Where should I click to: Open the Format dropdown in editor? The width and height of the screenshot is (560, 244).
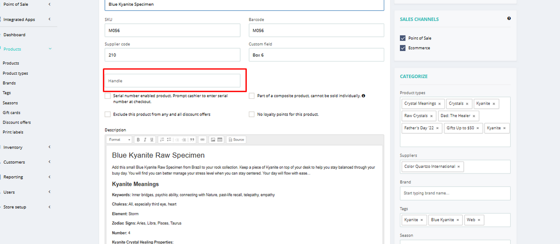tap(120, 139)
